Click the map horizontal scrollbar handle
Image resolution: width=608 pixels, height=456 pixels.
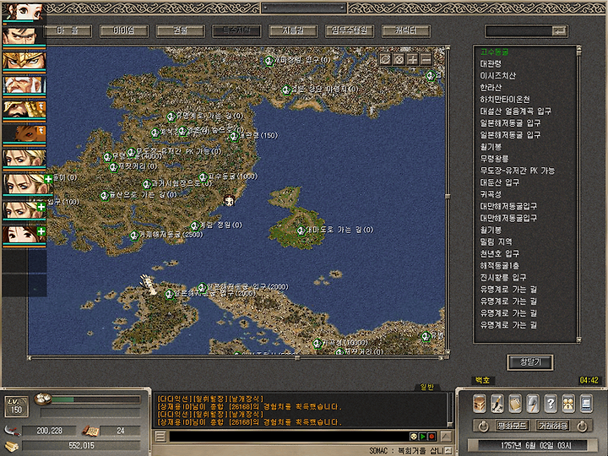[297, 358]
